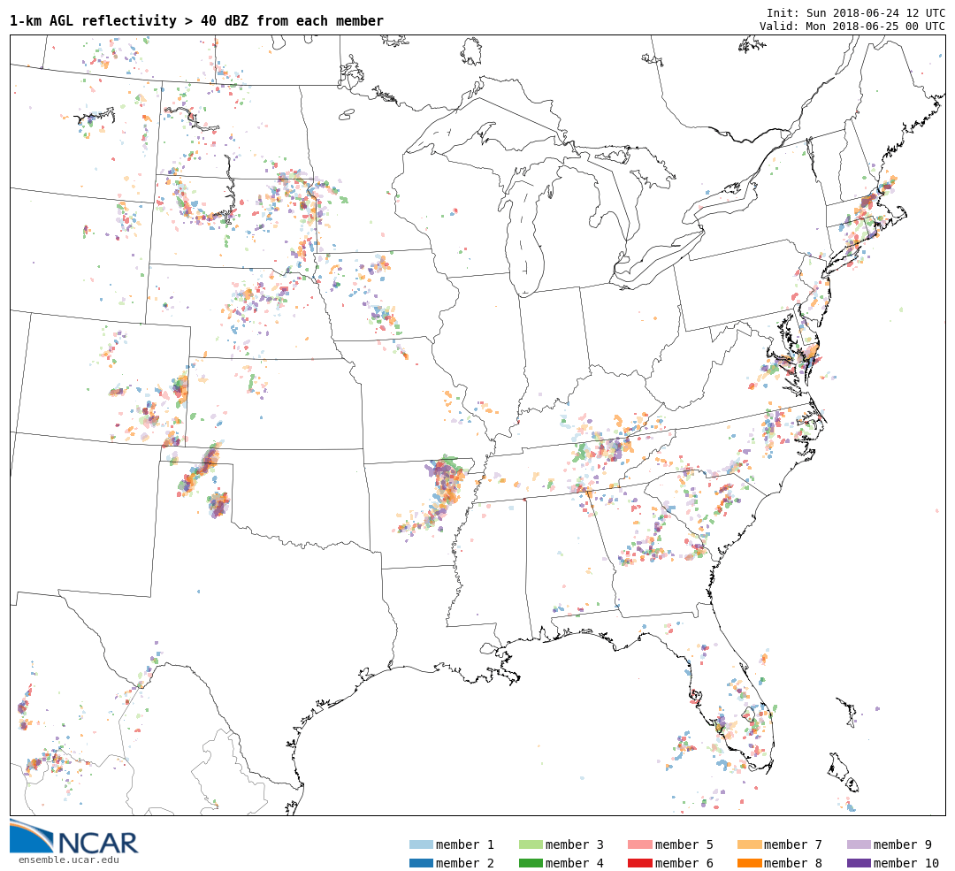955x871 pixels.
Task: Choose the member 6 red swatch
Action: [x=640, y=863]
